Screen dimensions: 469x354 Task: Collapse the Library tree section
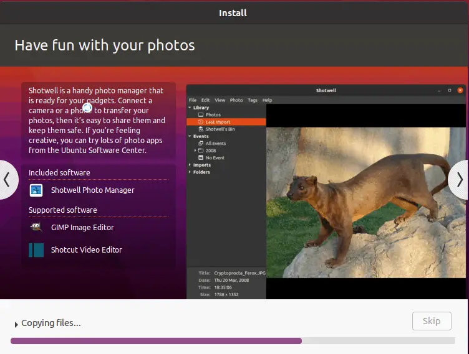[190, 108]
